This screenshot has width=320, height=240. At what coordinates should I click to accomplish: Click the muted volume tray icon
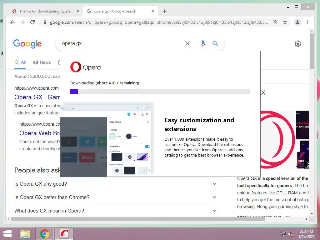(290, 234)
